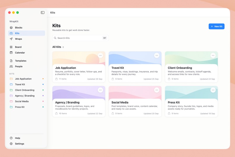The image size is (235, 157).
Task: Click the Templates document icon
Action: (x=11, y=61)
